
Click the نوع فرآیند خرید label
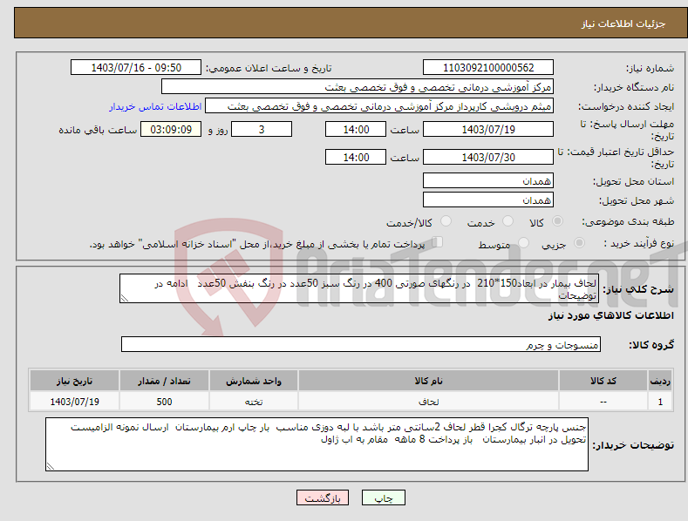639,243
